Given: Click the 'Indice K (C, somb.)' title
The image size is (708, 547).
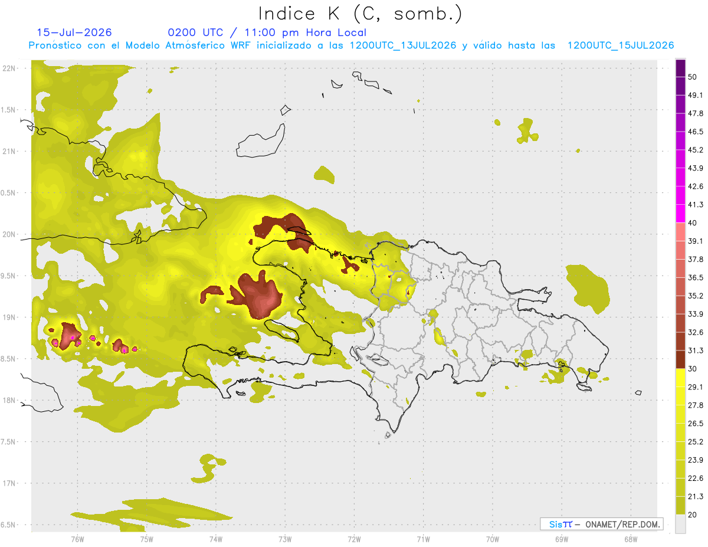Looking at the screenshot, I should 360,14.
